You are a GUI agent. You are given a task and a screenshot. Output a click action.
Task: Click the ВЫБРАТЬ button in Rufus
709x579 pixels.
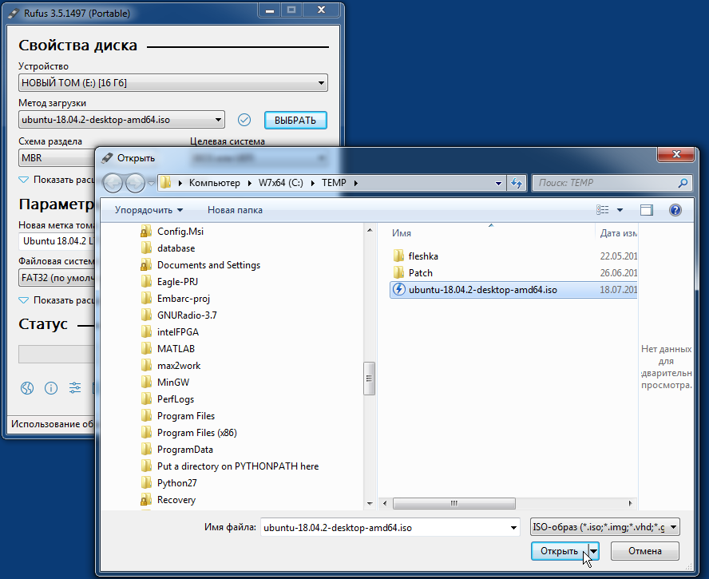pos(295,121)
